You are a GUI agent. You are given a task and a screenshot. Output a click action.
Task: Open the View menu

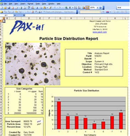16,4
